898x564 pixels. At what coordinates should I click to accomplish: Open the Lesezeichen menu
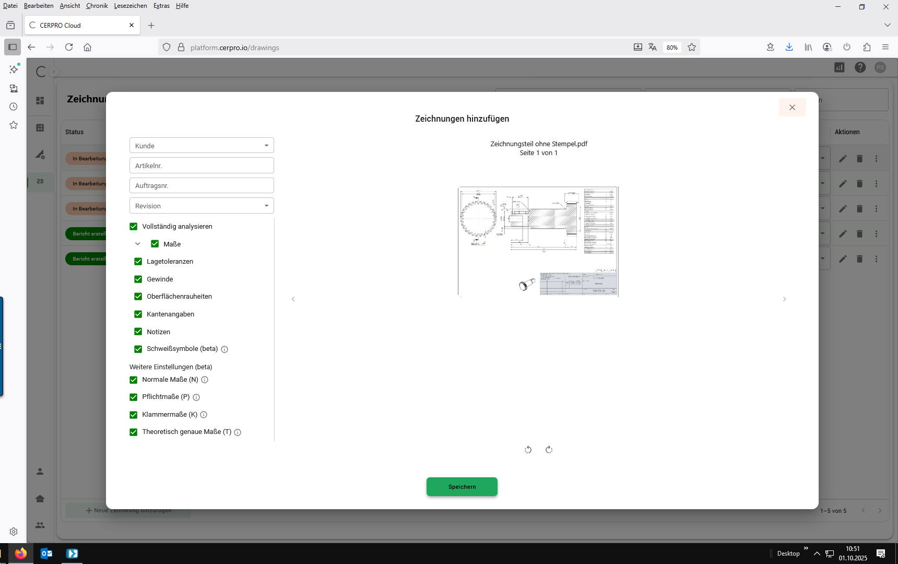pyautogui.click(x=130, y=6)
